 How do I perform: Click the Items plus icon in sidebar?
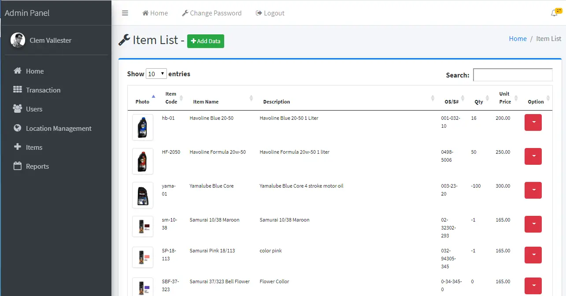coord(18,147)
